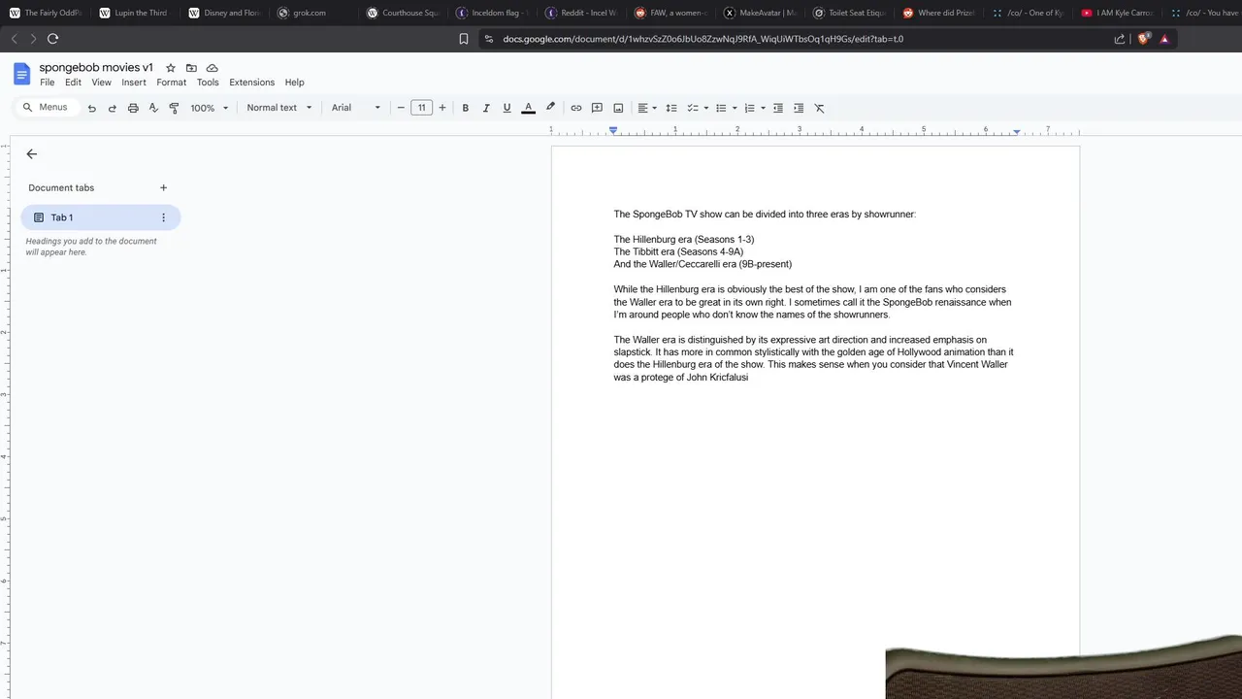Search the Menus box
Viewport: 1242px width, 699px height.
tap(47, 107)
